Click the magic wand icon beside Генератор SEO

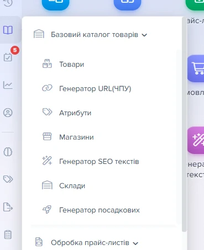tap(47, 161)
